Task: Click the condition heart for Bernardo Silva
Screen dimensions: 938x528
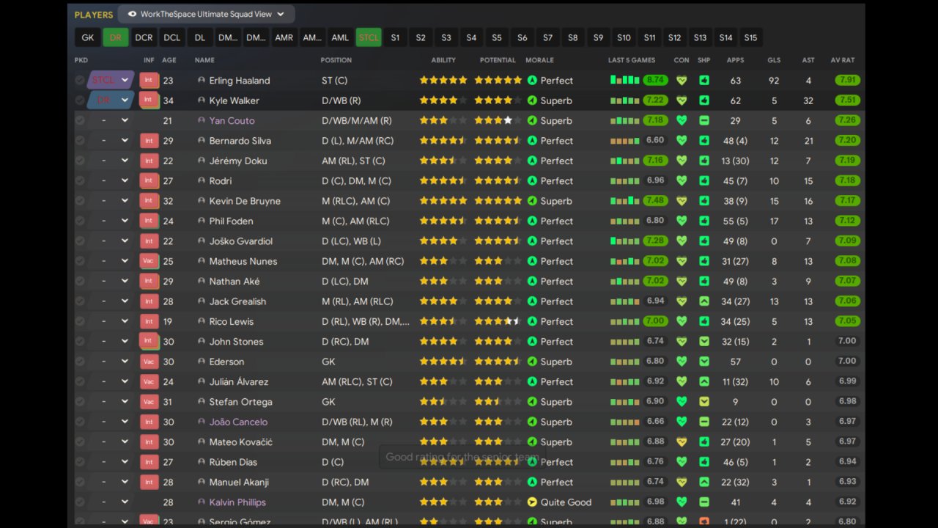Action: (x=682, y=140)
